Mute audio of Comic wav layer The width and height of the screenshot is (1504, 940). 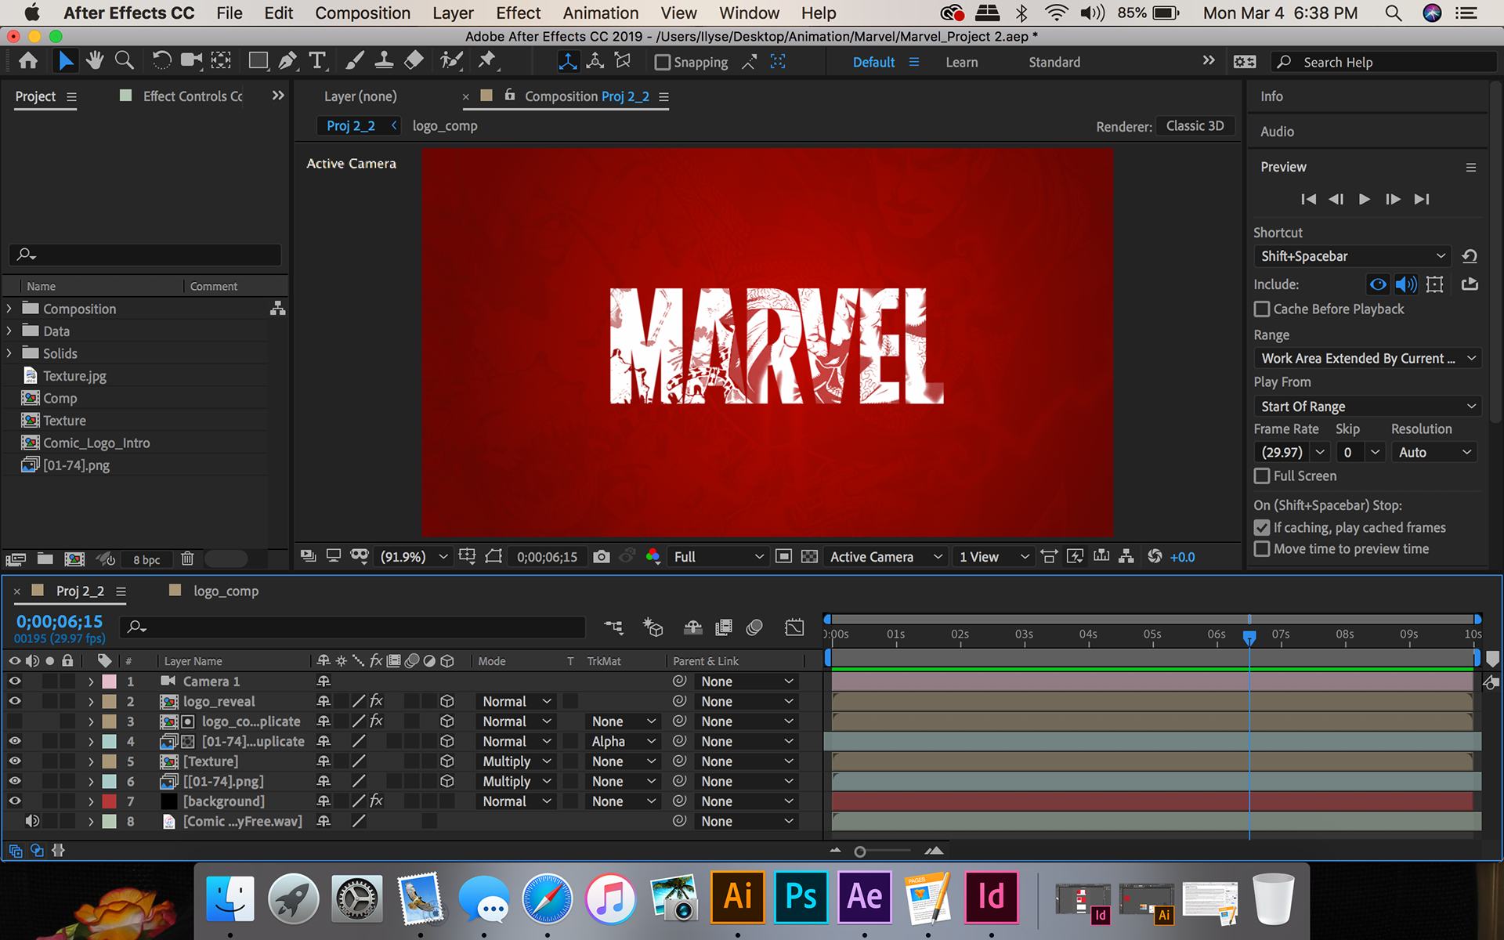[x=32, y=821]
